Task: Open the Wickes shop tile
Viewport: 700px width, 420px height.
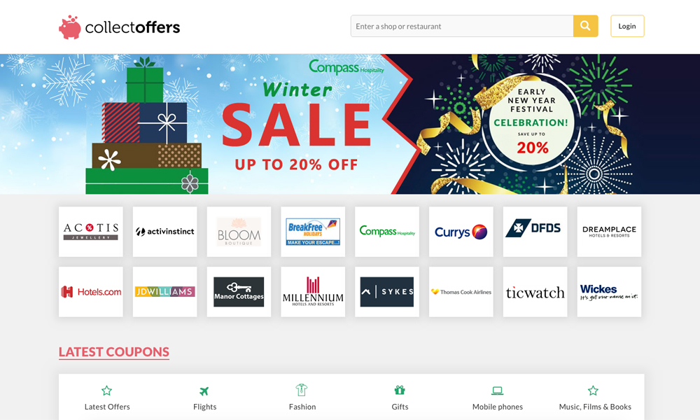Action: 610,292
